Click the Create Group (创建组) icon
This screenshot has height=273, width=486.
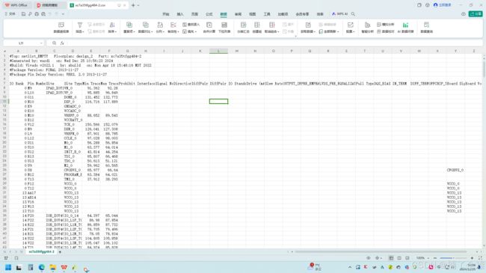coord(257,25)
